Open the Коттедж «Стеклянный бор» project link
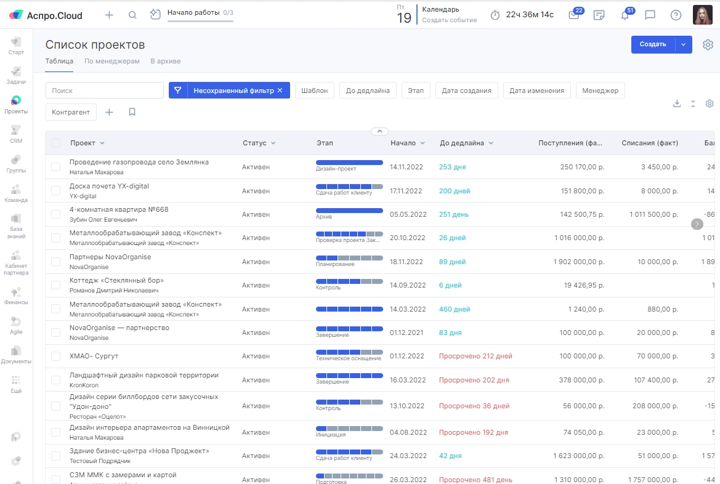720x484 pixels. pyautogui.click(x=116, y=280)
